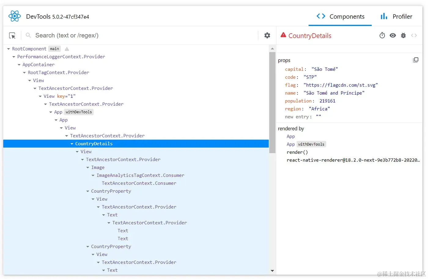Image resolution: width=428 pixels, height=279 pixels.
Task: Click the red warning icon beside CountryDetails
Action: pyautogui.click(x=283, y=35)
